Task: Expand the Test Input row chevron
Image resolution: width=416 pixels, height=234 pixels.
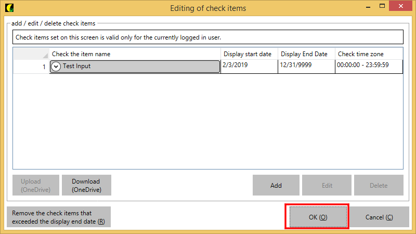Action: click(x=56, y=67)
